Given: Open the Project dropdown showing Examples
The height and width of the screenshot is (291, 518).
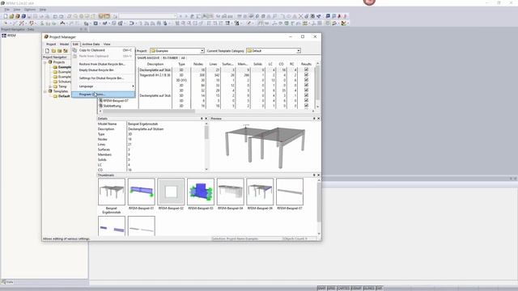Looking at the screenshot, I should pyautogui.click(x=202, y=51).
